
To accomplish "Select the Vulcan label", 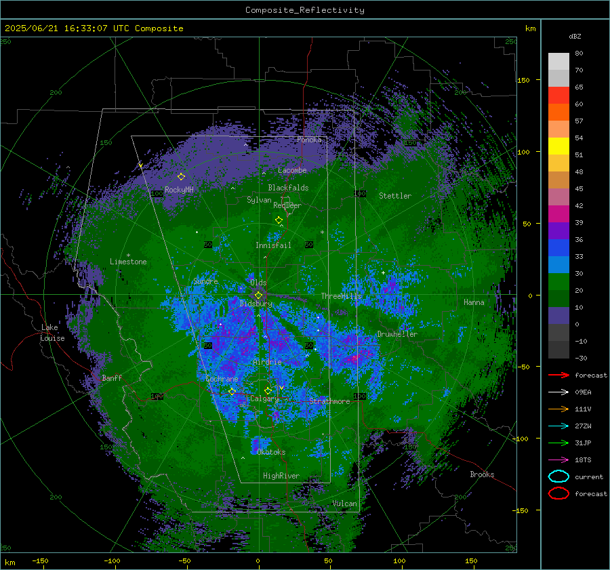I will click(x=345, y=504).
